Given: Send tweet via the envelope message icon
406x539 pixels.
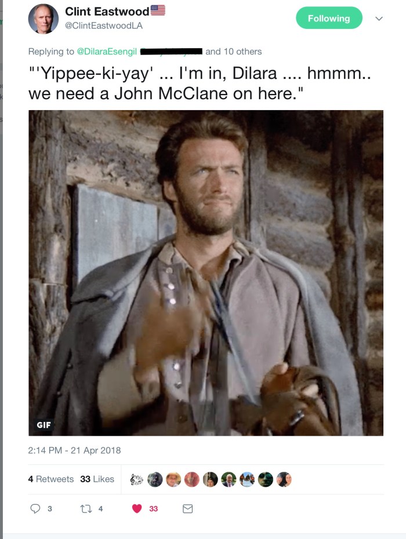Looking at the screenshot, I should (187, 508).
